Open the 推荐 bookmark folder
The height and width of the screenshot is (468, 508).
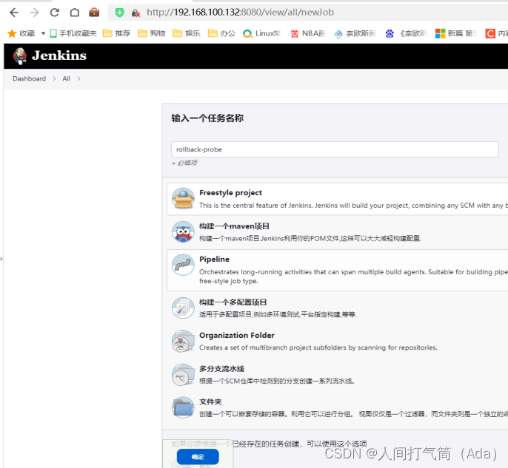116,33
